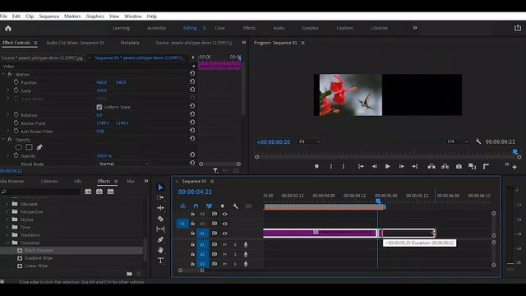The width and height of the screenshot is (526, 296).
Task: Toggle Snap in timeline magnet icon
Action: (196, 206)
